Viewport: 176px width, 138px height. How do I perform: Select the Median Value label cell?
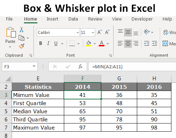38,111
